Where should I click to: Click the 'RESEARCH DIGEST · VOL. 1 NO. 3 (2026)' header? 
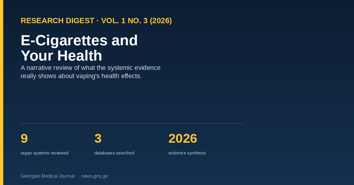tap(96, 21)
